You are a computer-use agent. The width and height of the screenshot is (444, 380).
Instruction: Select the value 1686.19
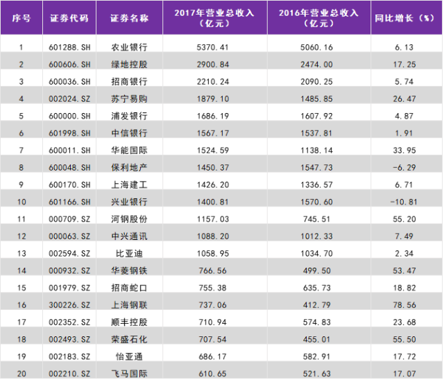click(213, 116)
